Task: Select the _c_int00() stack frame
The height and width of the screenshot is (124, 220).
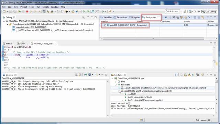Action: 53,30
